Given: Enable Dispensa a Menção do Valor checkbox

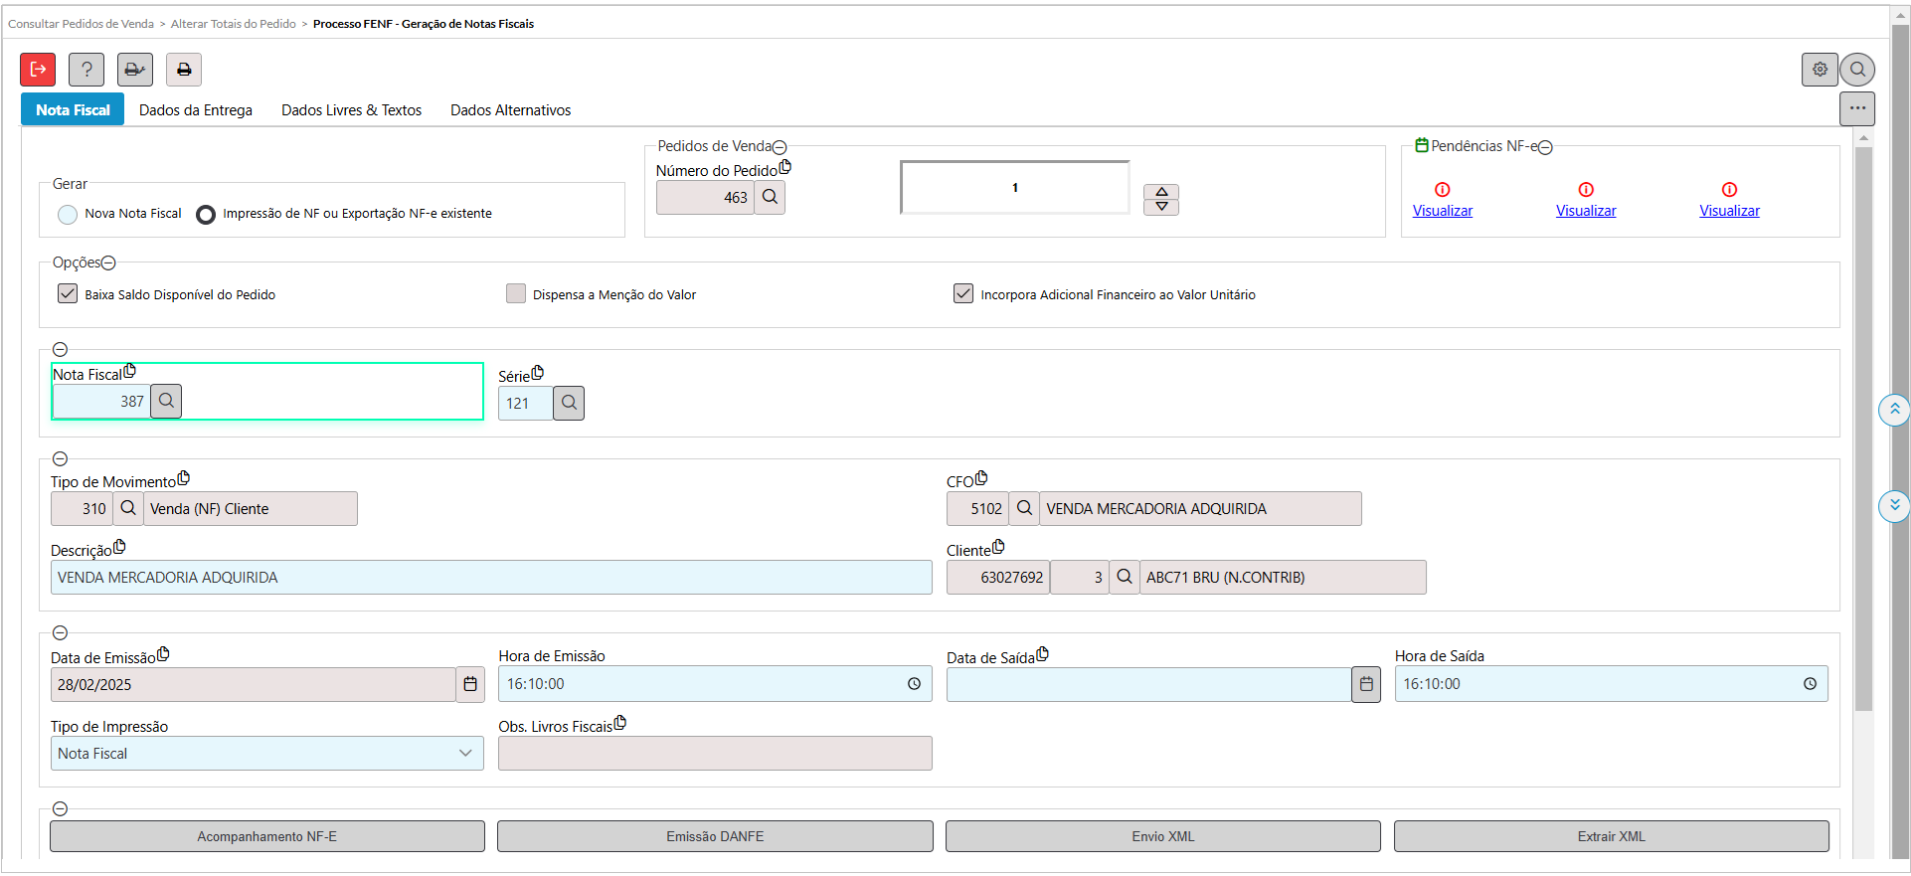Looking at the screenshot, I should pos(516,294).
